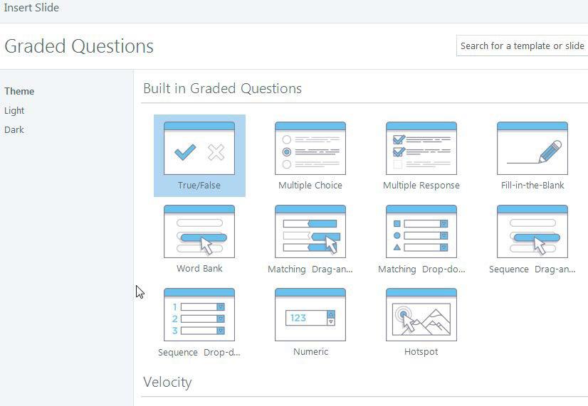Image resolution: width=588 pixels, height=406 pixels.
Task: Choose the Word Bank question icon
Action: point(199,232)
